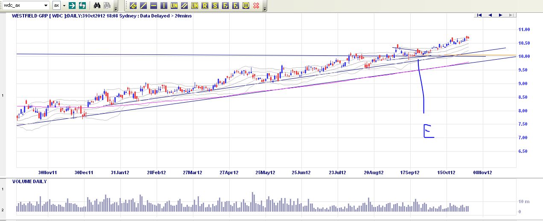Click the second LIN line tool icon
This screenshot has width=543, height=221.
coord(195,6)
